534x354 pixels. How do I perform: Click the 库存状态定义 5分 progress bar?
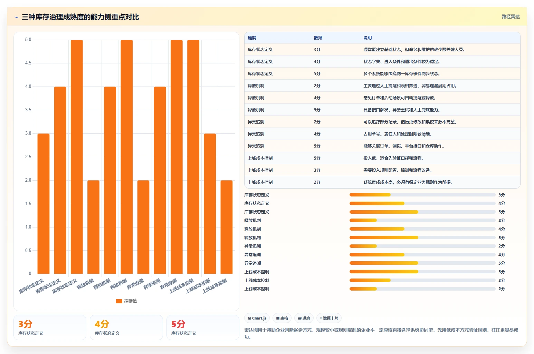pyautogui.click(x=422, y=212)
